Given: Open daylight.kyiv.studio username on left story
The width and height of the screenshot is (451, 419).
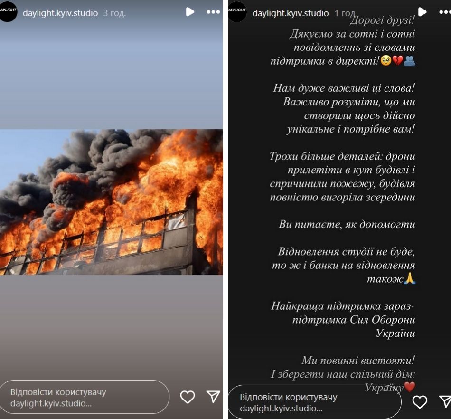Looking at the screenshot, I should pos(60,13).
